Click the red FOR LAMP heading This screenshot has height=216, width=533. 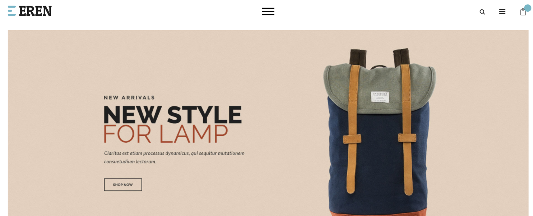tap(166, 134)
